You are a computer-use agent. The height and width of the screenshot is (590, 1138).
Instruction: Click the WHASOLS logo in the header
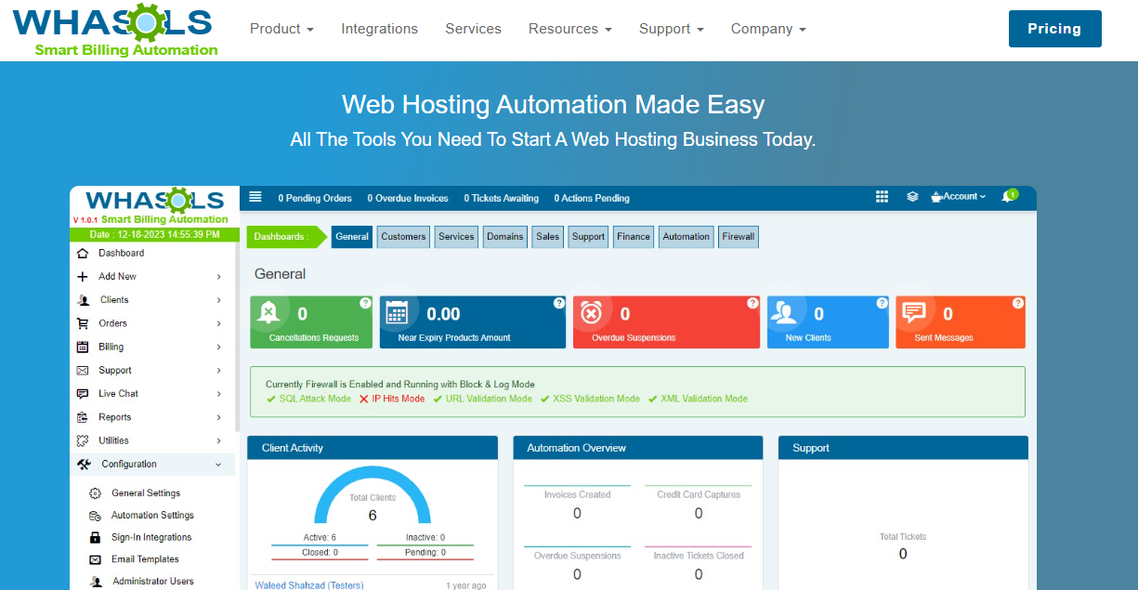[x=115, y=31]
